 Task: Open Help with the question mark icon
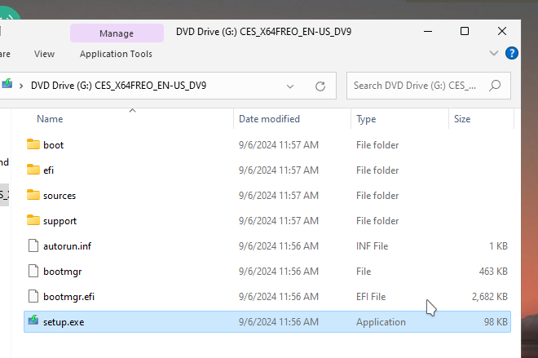point(512,53)
